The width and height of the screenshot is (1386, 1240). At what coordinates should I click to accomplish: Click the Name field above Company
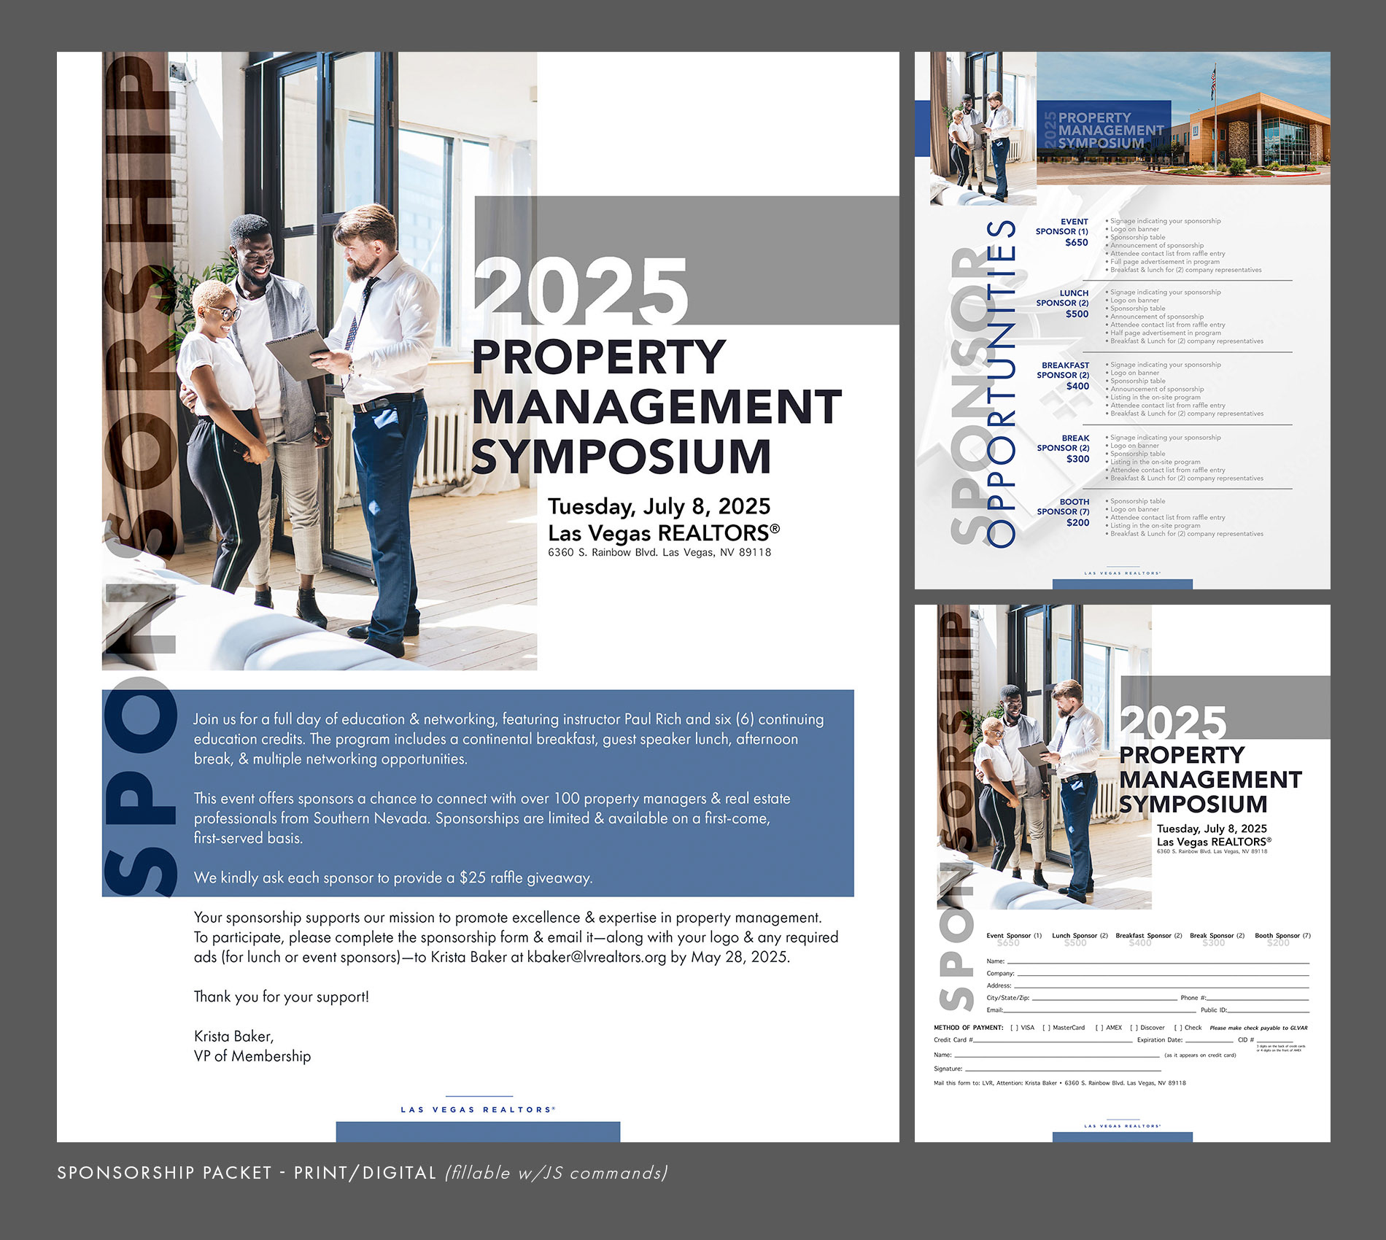click(x=1158, y=961)
